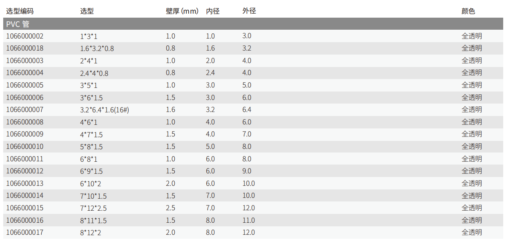506x242 pixels.
Task: Click product code 1066000018
Action: coord(24,48)
